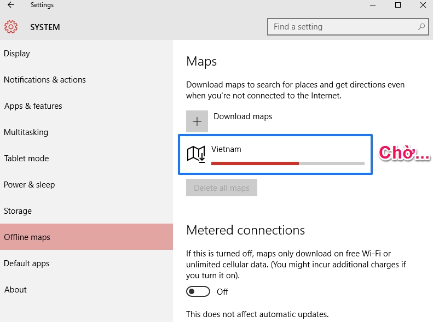Image resolution: width=433 pixels, height=322 pixels.
Task: Open the Default apps page
Action: [27, 264]
